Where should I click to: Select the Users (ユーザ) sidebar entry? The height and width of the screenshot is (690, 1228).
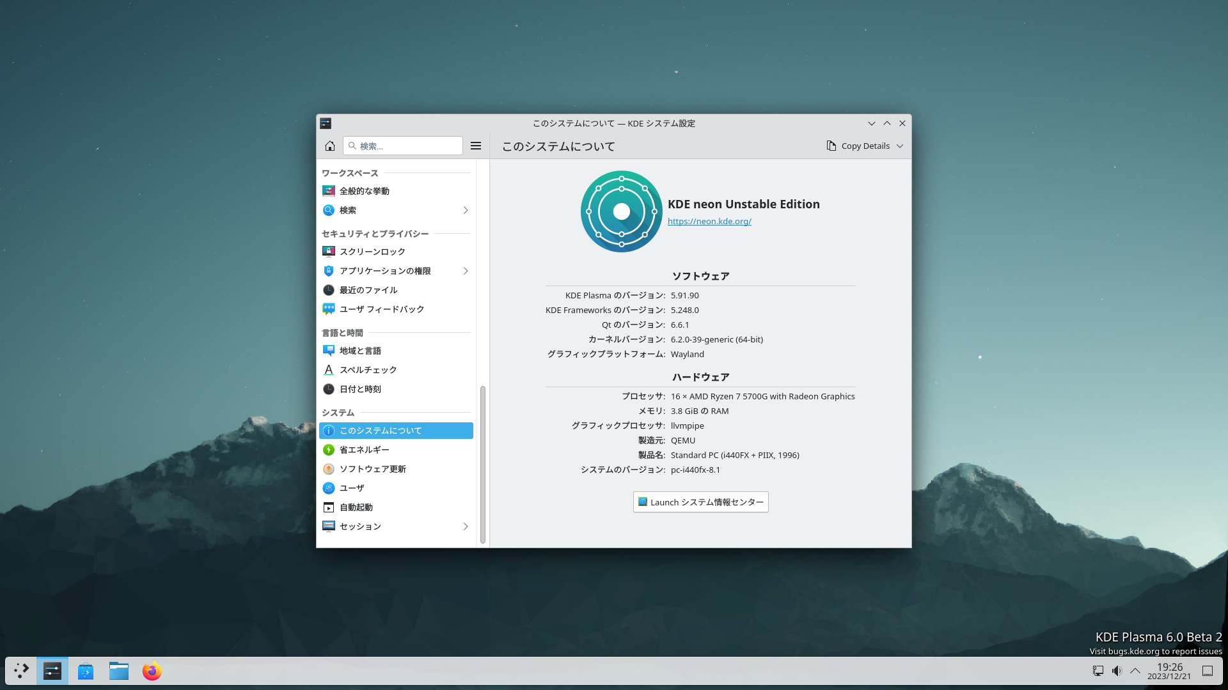pyautogui.click(x=352, y=488)
